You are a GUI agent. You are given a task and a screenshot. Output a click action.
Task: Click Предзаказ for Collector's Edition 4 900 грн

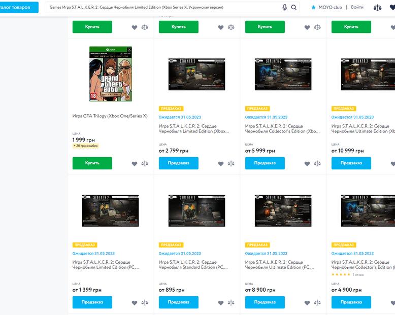pyautogui.click(x=351, y=302)
